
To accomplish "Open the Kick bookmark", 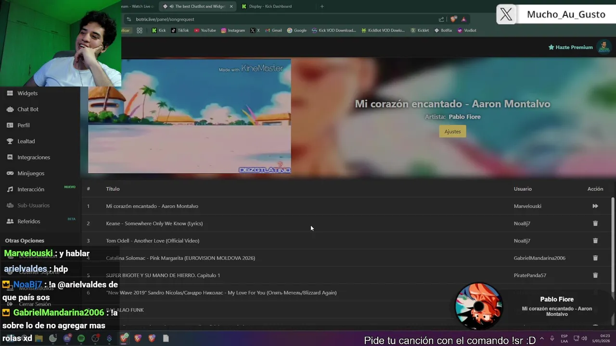I will coord(159,30).
